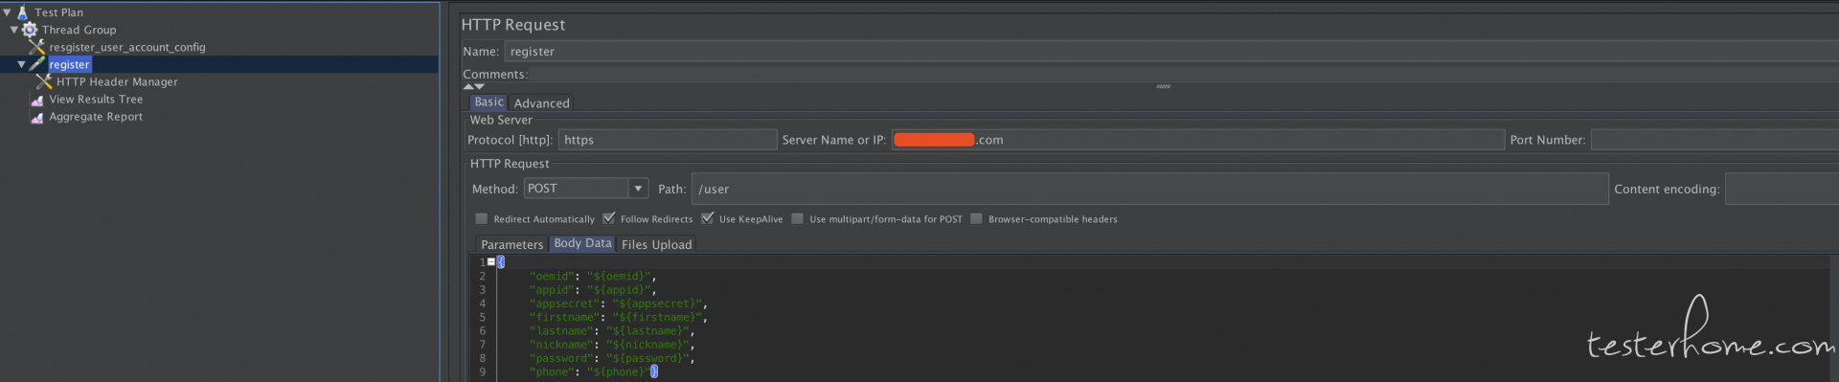
Task: Click the Content encoding field
Action: coord(1782,189)
